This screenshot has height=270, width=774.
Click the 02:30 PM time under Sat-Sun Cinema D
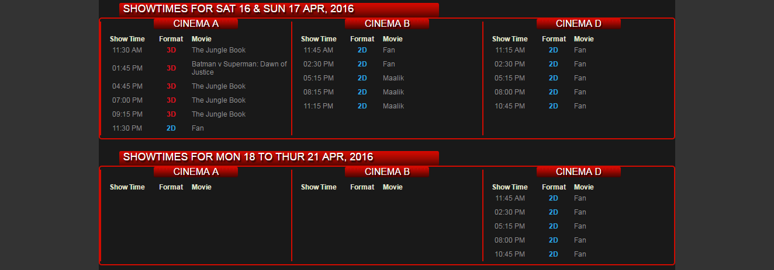[510, 64]
